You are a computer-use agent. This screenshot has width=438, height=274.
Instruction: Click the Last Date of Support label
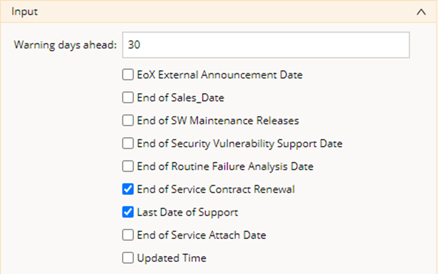pos(187,213)
